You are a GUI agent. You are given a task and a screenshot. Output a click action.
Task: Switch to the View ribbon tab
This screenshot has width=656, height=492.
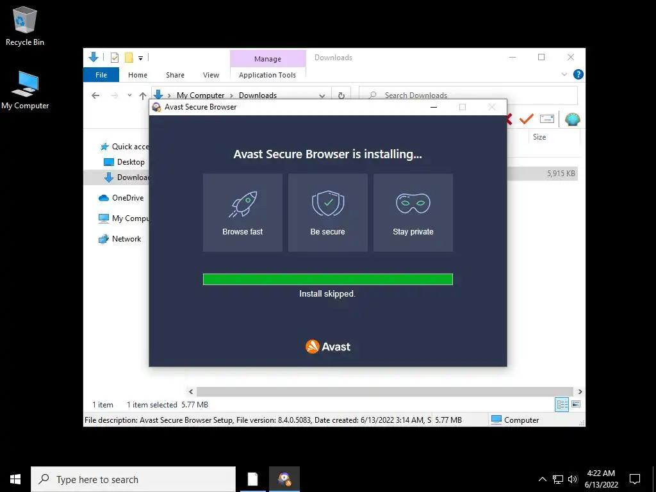(x=211, y=75)
